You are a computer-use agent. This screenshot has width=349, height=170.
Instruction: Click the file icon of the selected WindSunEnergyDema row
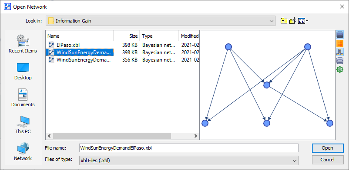51,52
